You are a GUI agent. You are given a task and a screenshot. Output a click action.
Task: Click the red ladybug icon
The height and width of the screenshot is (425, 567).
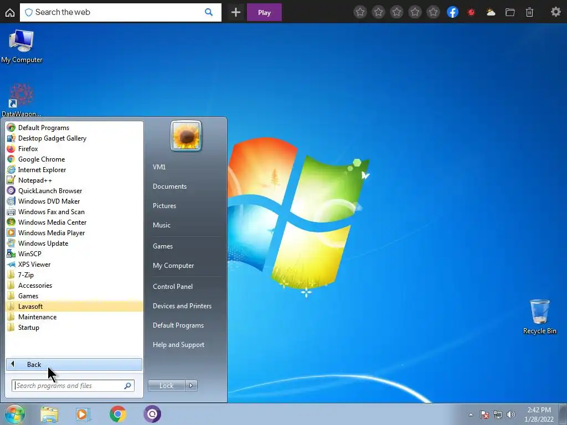point(471,13)
